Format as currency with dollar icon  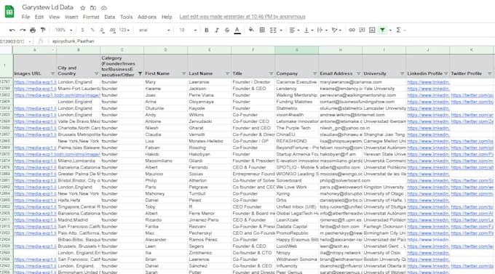[82, 30]
